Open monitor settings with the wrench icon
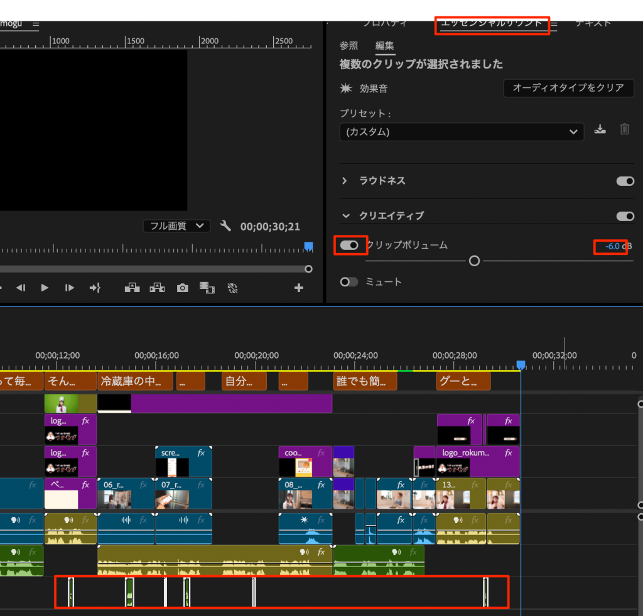643x616 pixels. [226, 226]
